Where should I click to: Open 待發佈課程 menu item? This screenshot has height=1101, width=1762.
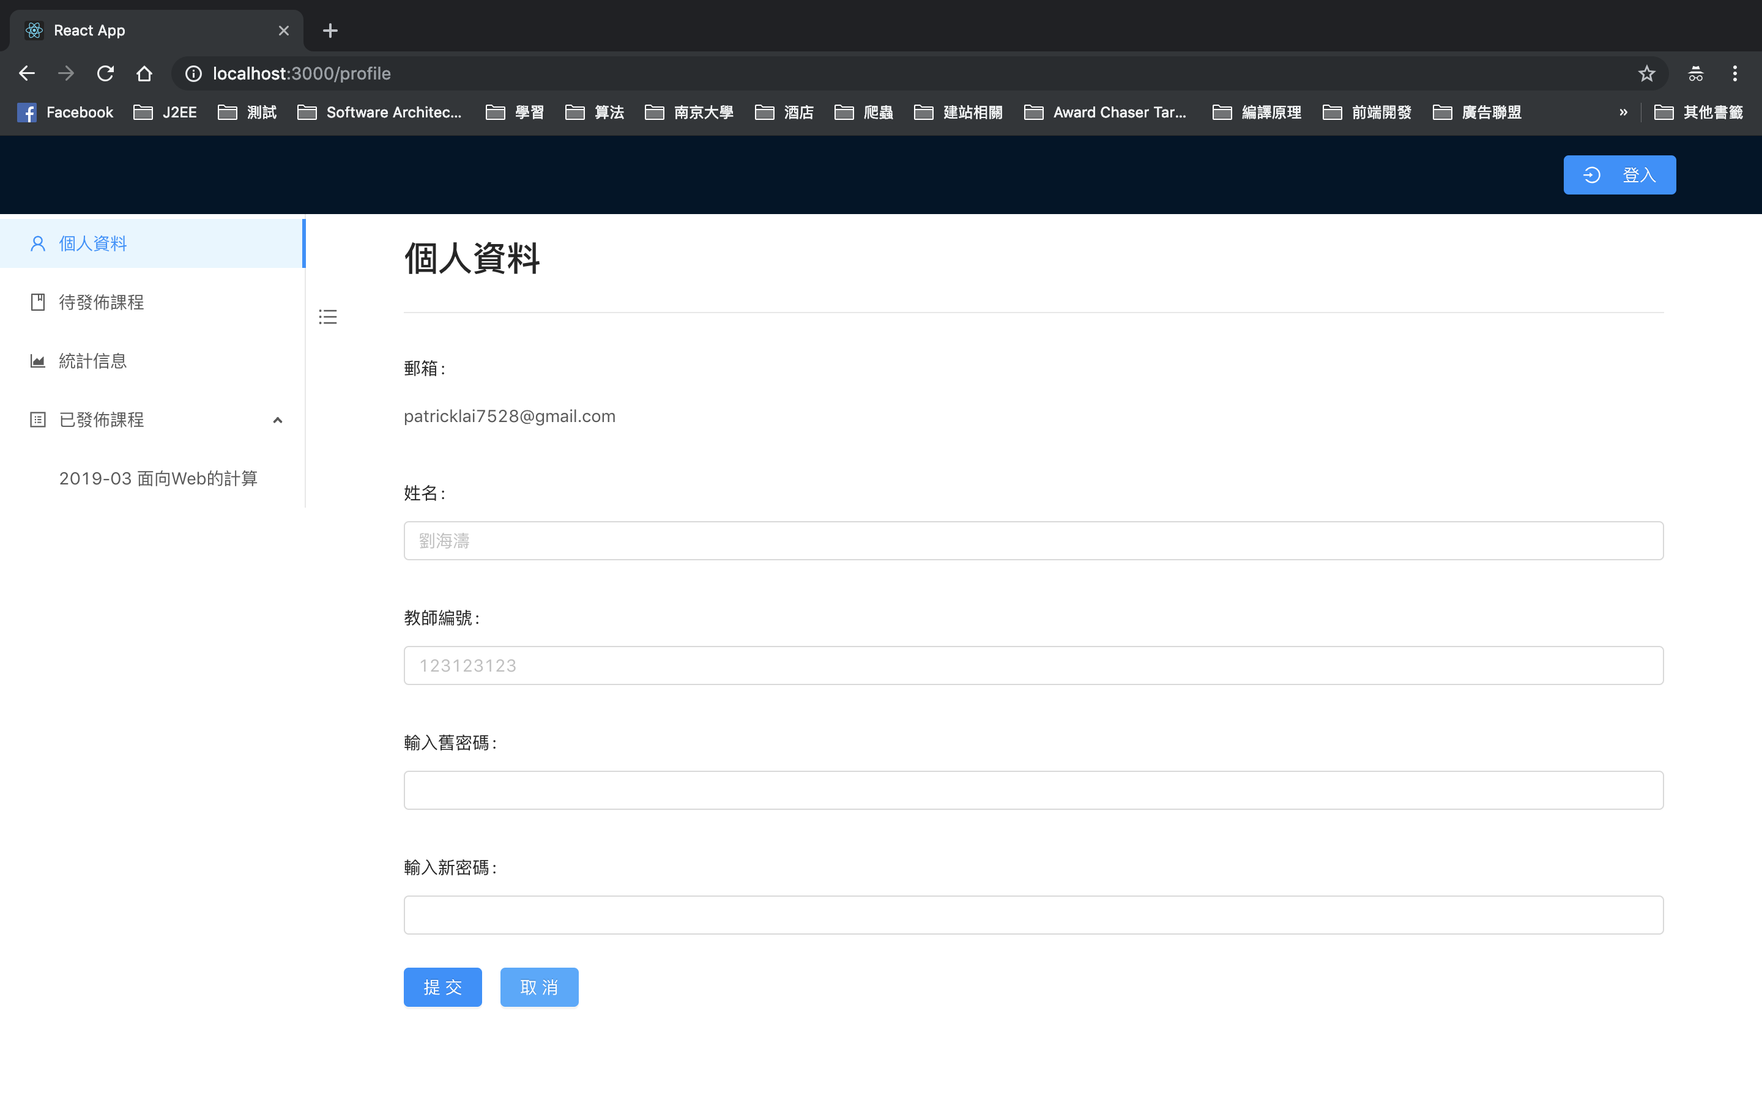101,302
